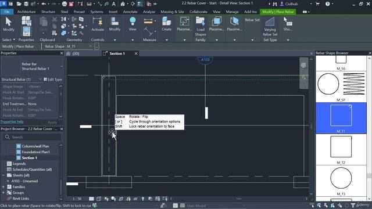Image resolution: width=372 pixels, height=209 pixels.
Task: Toggle Detail Level in view control bar
Action: [x=91, y=199]
